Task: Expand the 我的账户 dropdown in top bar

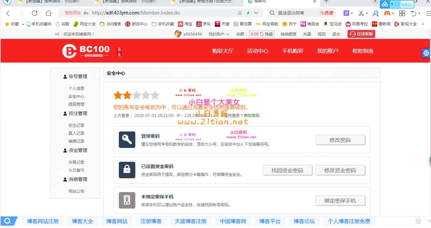Action: coord(219,34)
